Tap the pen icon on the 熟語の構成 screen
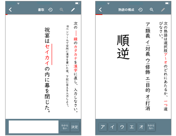Screen dimensions: 176x136 pyautogui.click(x=163, y=10)
